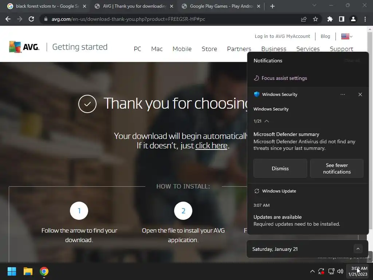Show hidden system tray icons
This screenshot has height=280, width=373.
click(x=312, y=271)
